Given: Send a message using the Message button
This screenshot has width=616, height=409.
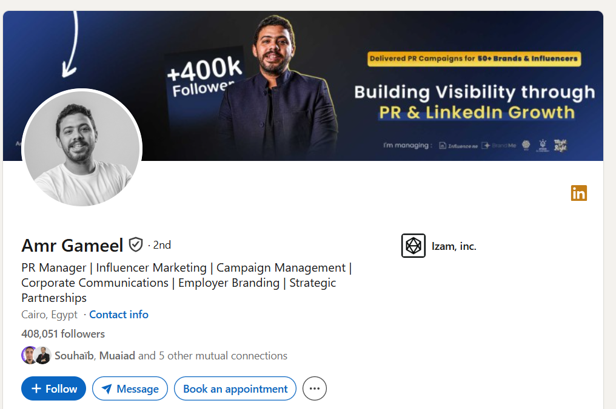Looking at the screenshot, I should pyautogui.click(x=130, y=388).
